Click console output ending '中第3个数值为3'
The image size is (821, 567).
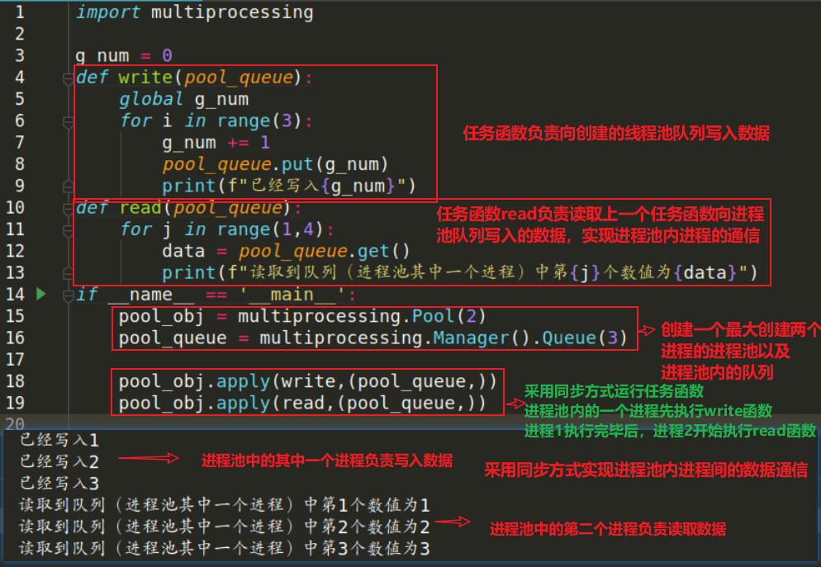(x=225, y=548)
